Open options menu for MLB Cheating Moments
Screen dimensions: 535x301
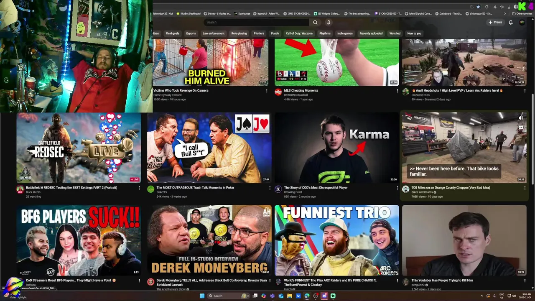click(397, 91)
